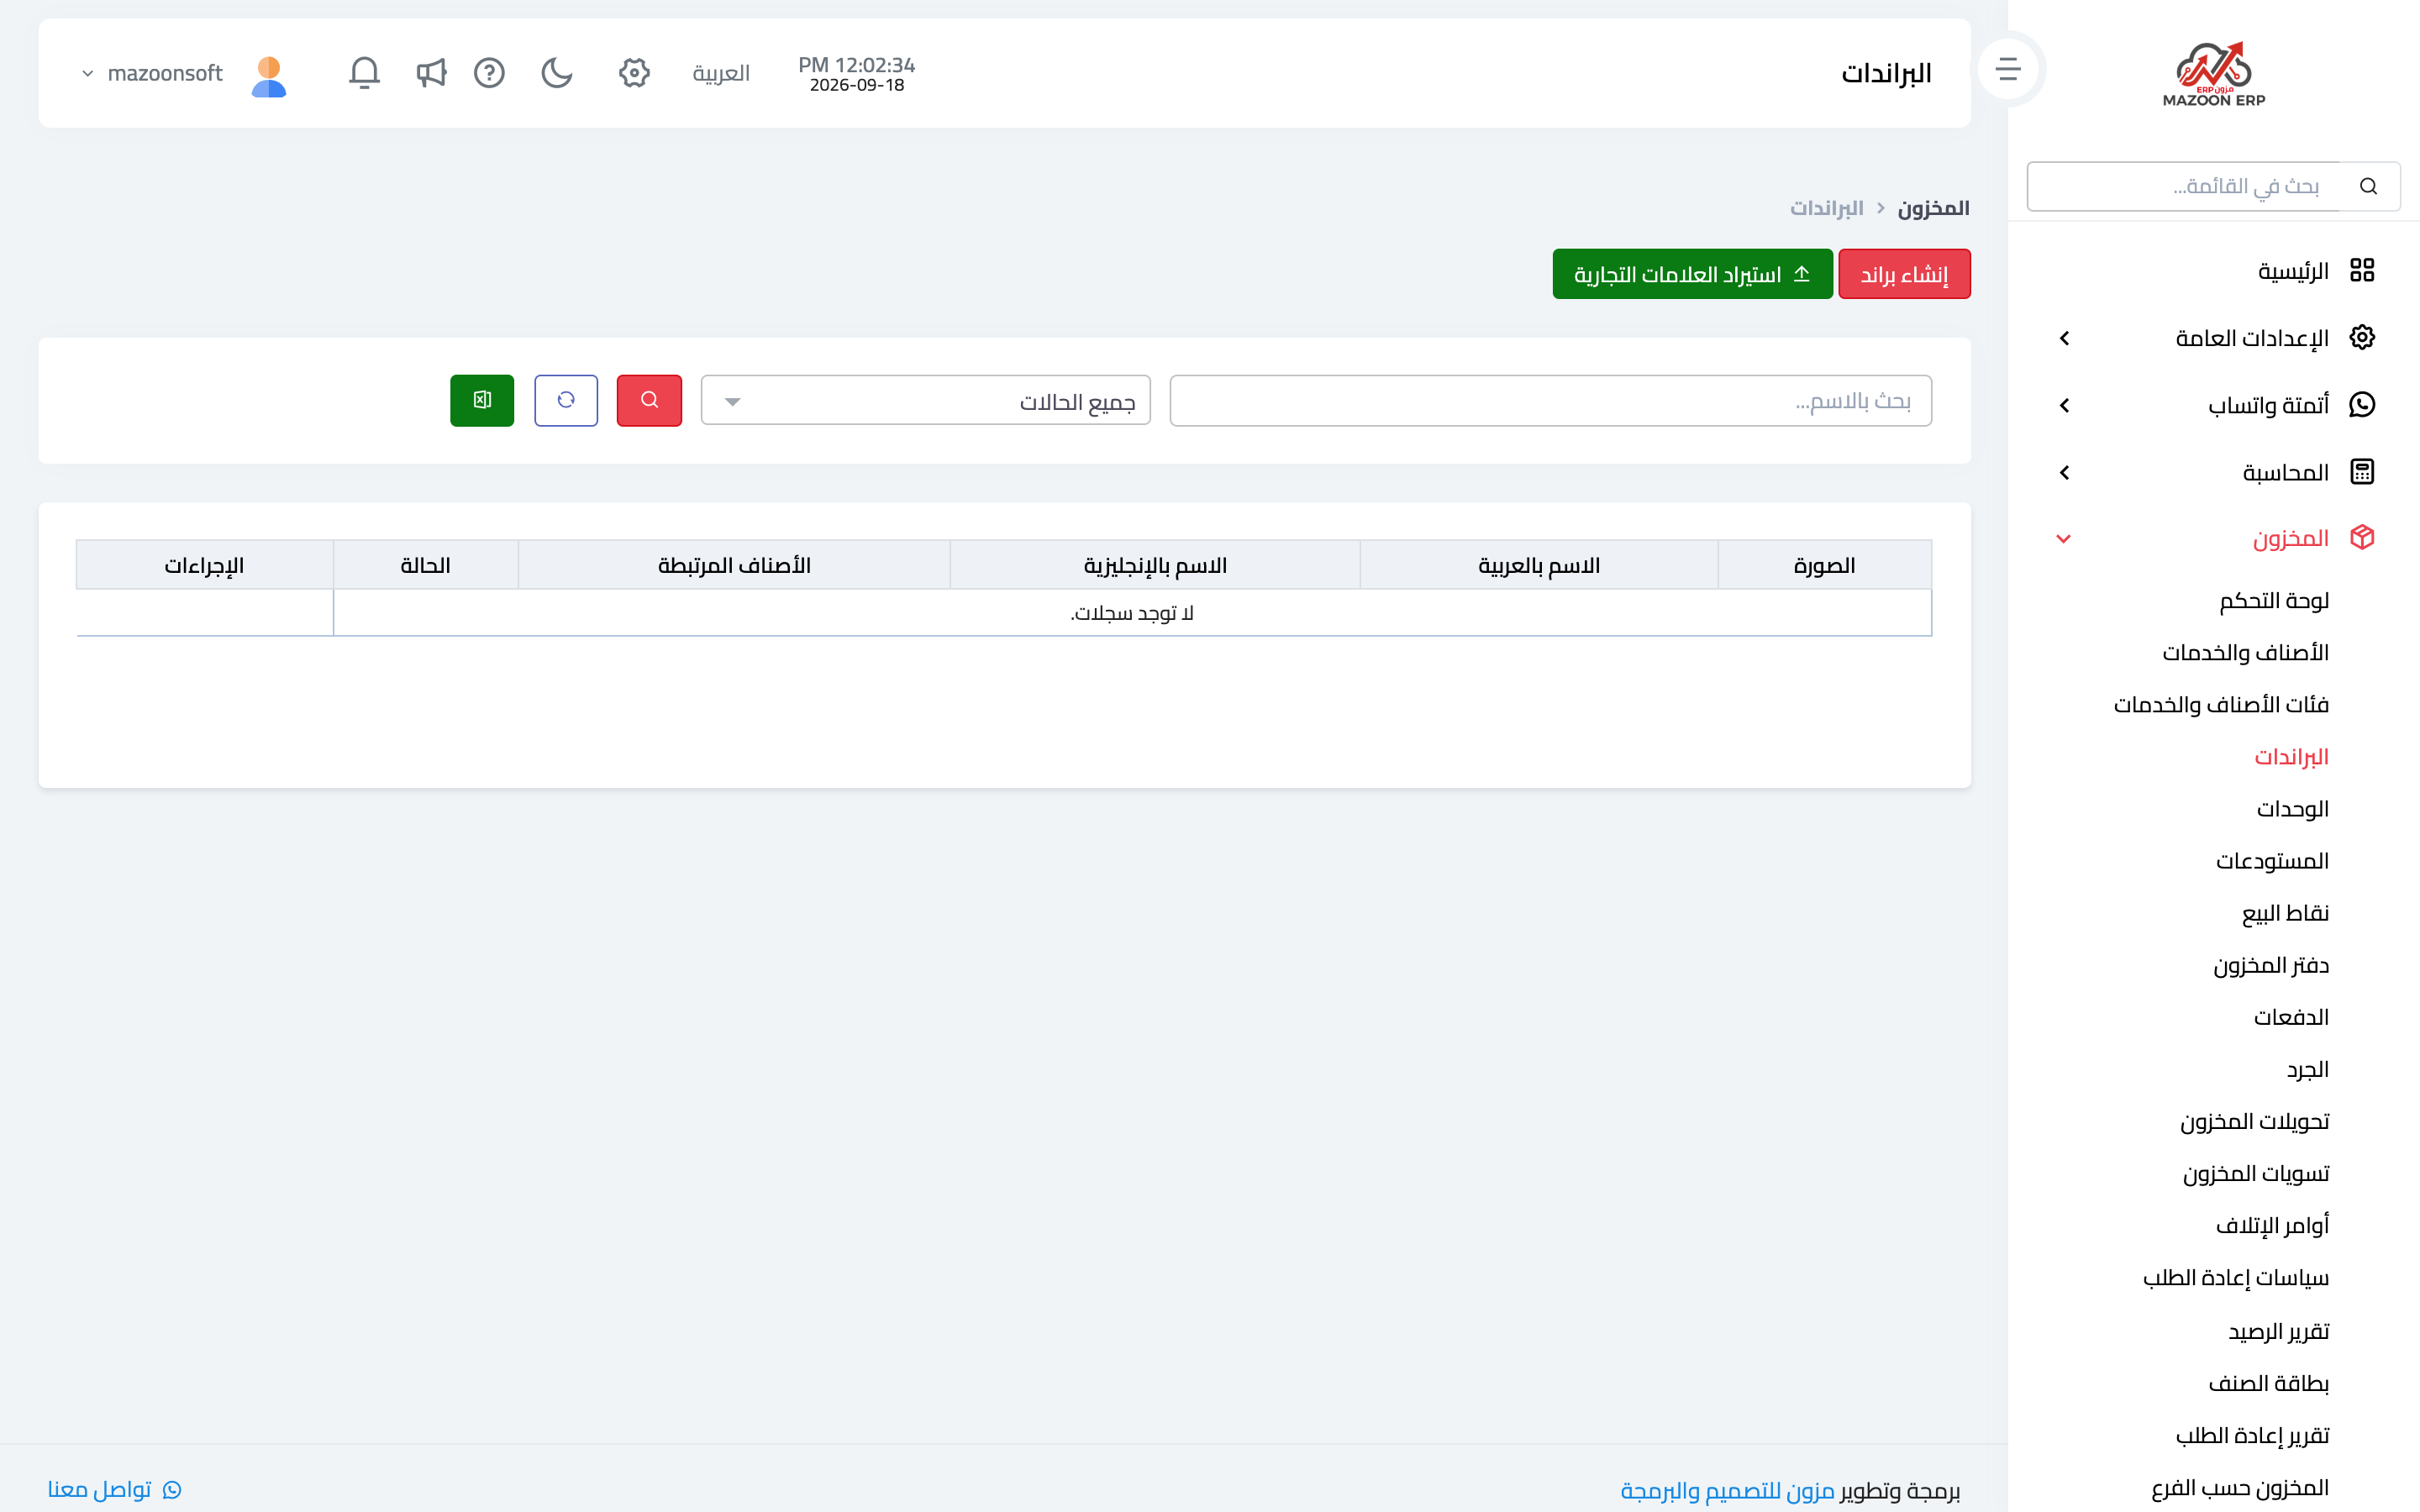Click the Mazoon ERP logo
The height and width of the screenshot is (1512, 2420).
2213,73
